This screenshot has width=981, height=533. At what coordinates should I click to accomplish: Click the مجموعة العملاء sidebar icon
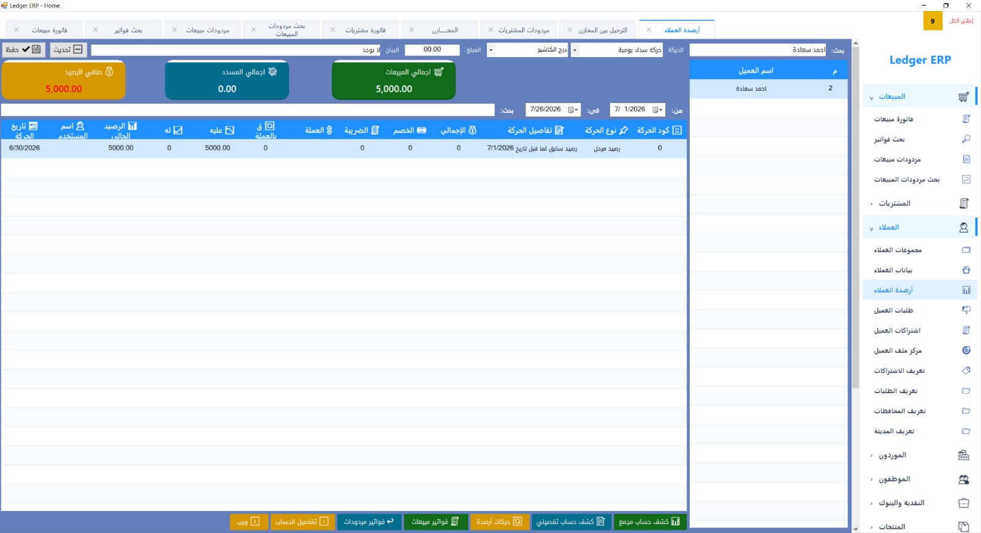point(966,250)
